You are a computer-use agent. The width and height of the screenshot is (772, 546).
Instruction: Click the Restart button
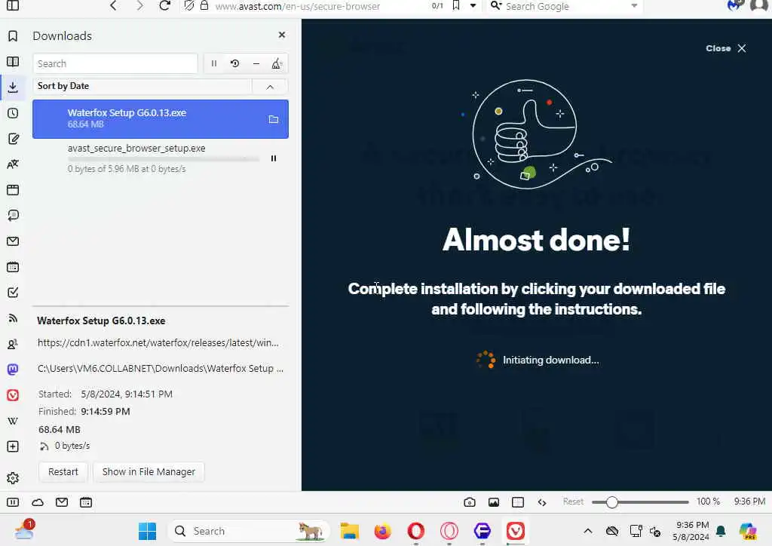coord(63,471)
